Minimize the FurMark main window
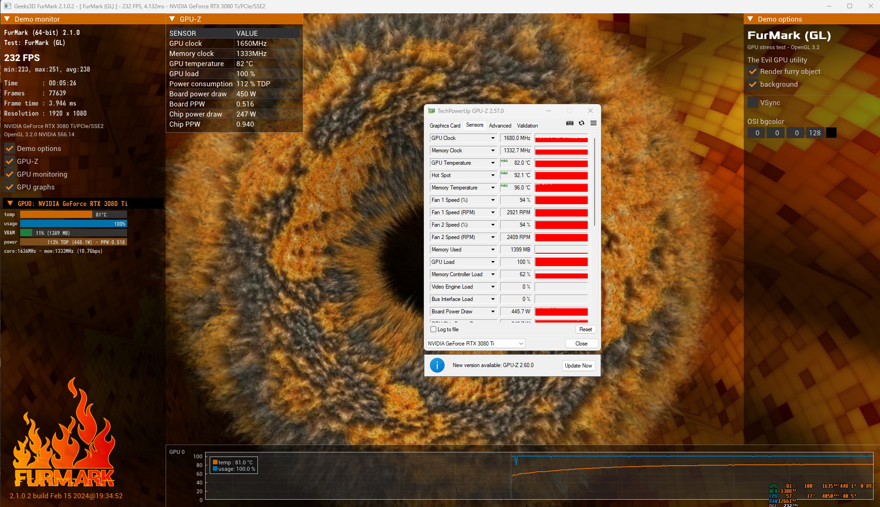Image resolution: width=880 pixels, height=507 pixels. click(x=829, y=6)
